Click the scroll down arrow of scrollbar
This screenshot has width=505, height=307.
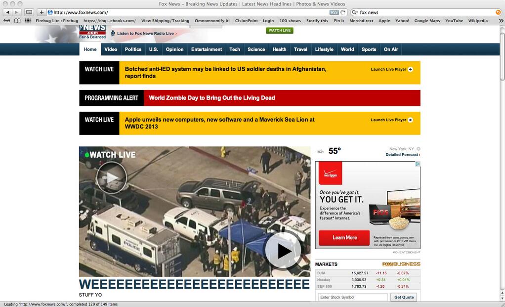pos(502,298)
